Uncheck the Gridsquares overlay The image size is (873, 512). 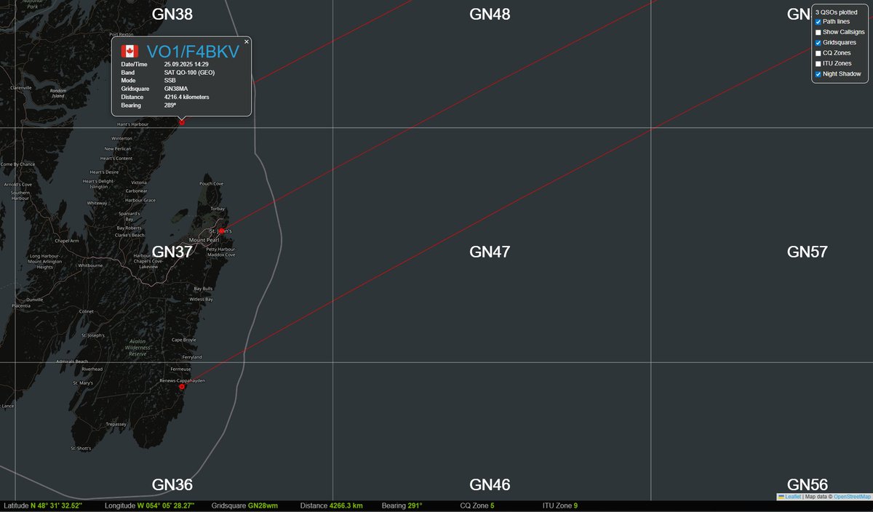pos(818,42)
